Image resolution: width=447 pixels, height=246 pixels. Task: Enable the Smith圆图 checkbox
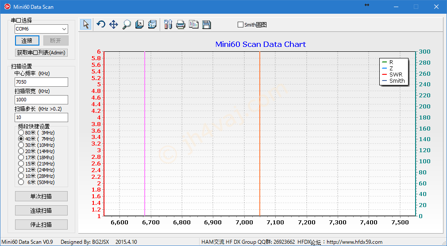[x=240, y=25]
